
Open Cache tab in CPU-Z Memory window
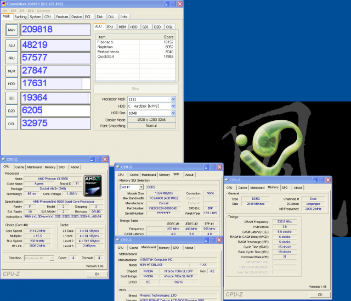click(x=242, y=188)
